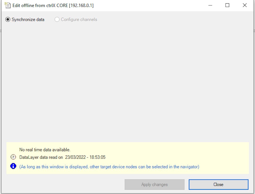255x194 pixels.
Task: Click the Synchronize data label text
Action: pos(28,20)
